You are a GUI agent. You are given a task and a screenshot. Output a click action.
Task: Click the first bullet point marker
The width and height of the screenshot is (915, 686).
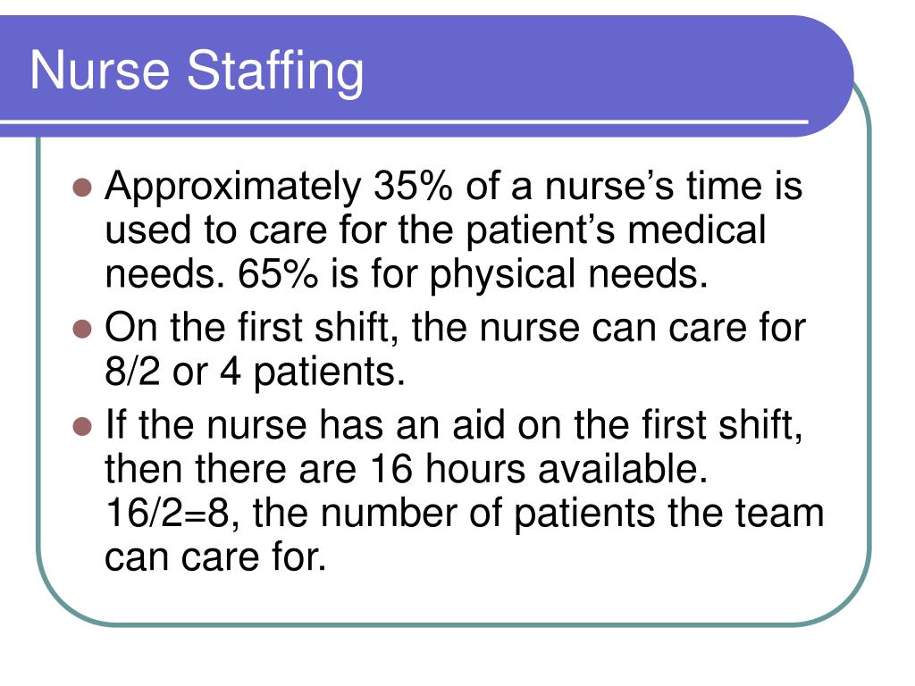click(x=82, y=188)
